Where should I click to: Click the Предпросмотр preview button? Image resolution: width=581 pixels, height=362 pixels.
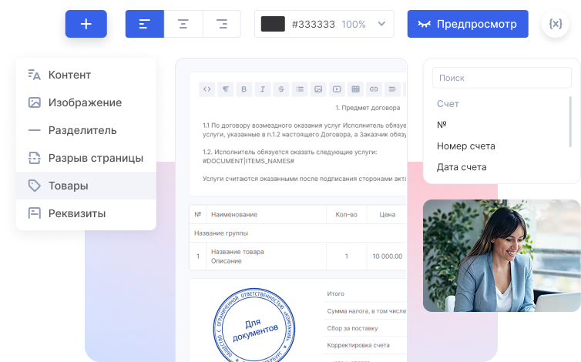[468, 24]
